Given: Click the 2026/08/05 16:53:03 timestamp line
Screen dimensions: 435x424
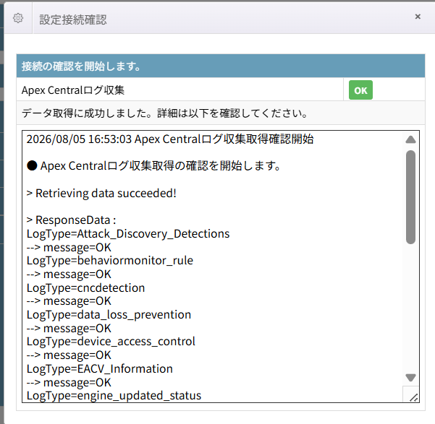Looking at the screenshot, I should [x=170, y=139].
